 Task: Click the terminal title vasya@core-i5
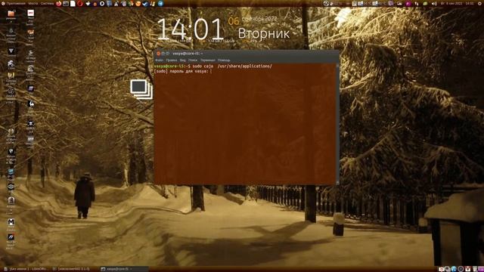tap(188, 54)
